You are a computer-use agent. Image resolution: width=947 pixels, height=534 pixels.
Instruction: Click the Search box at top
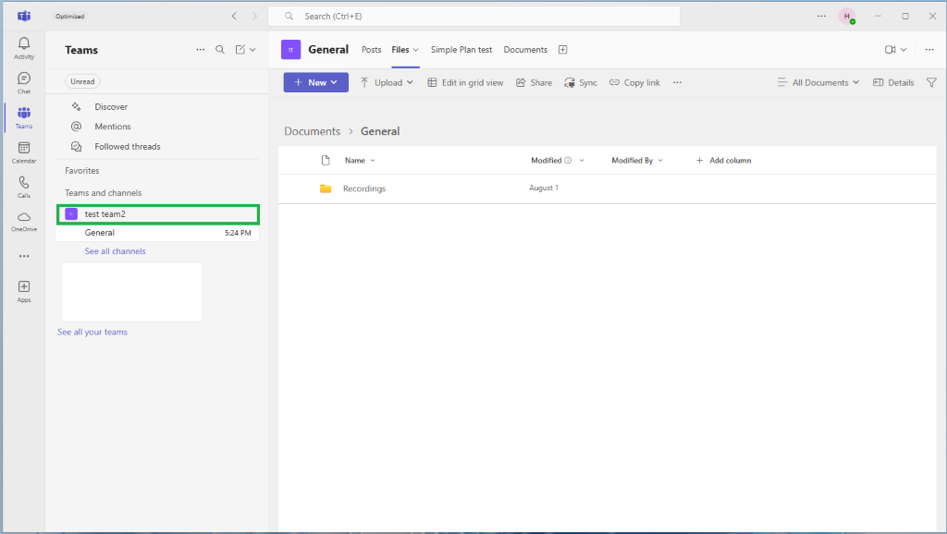pos(473,17)
